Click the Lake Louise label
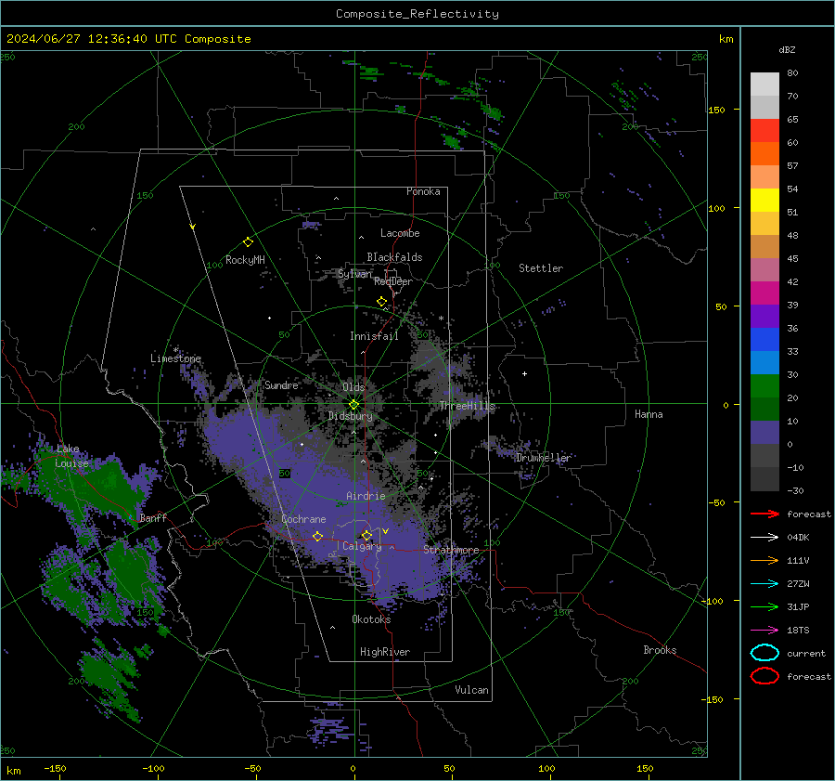 click(x=72, y=456)
